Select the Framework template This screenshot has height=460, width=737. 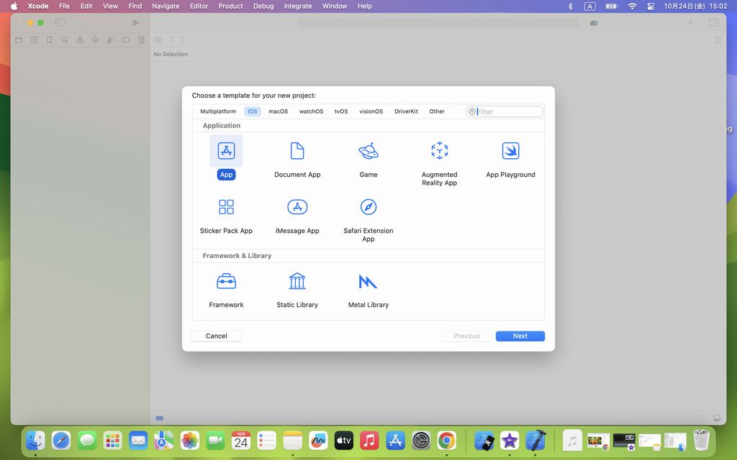coord(226,281)
